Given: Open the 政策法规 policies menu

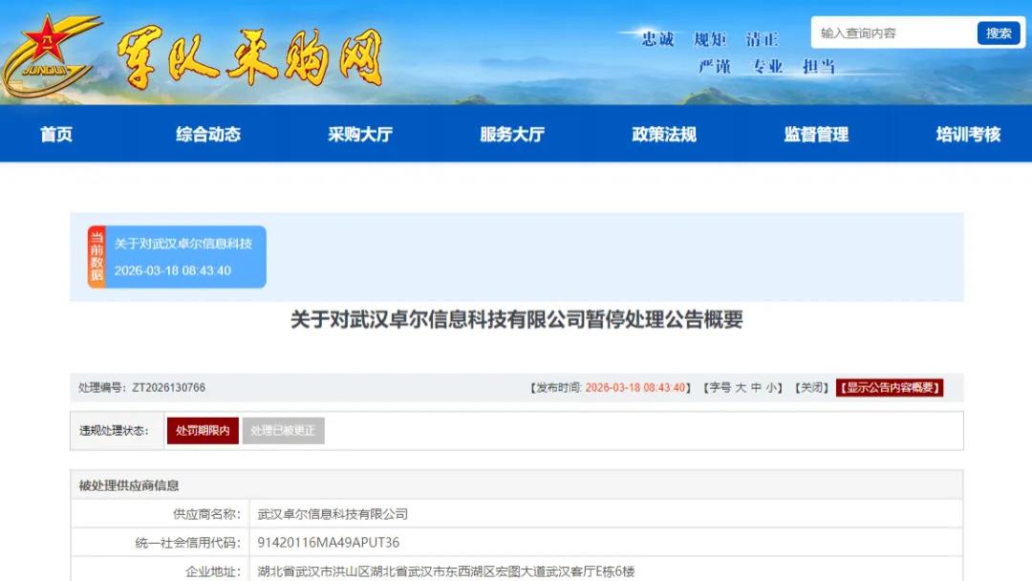Looking at the screenshot, I should pos(664,134).
